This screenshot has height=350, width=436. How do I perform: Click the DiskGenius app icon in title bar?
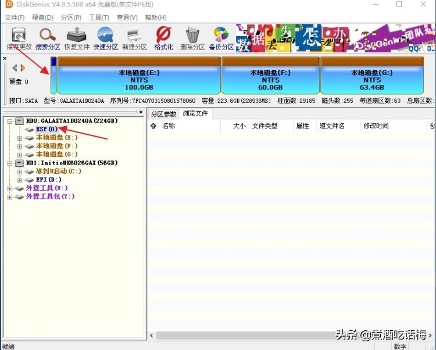click(9, 4)
